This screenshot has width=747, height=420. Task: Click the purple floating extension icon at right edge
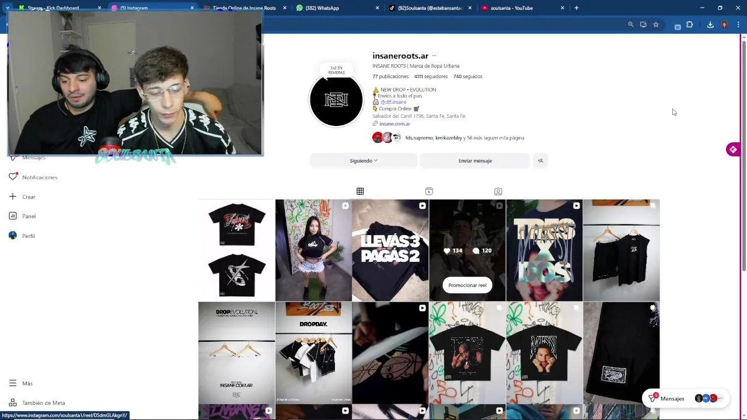(x=733, y=149)
